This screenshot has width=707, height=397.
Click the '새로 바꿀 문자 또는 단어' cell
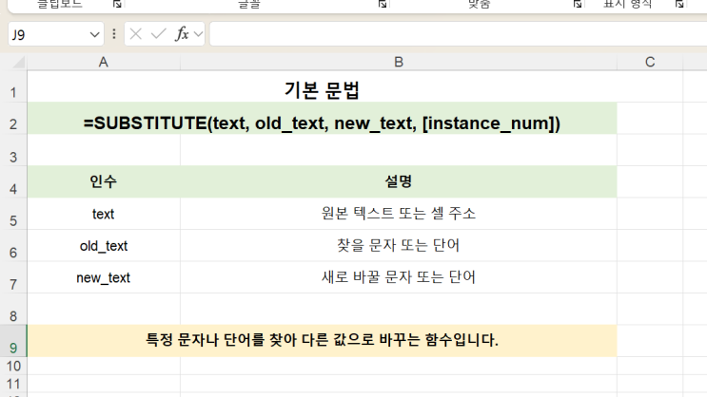pyautogui.click(x=399, y=277)
